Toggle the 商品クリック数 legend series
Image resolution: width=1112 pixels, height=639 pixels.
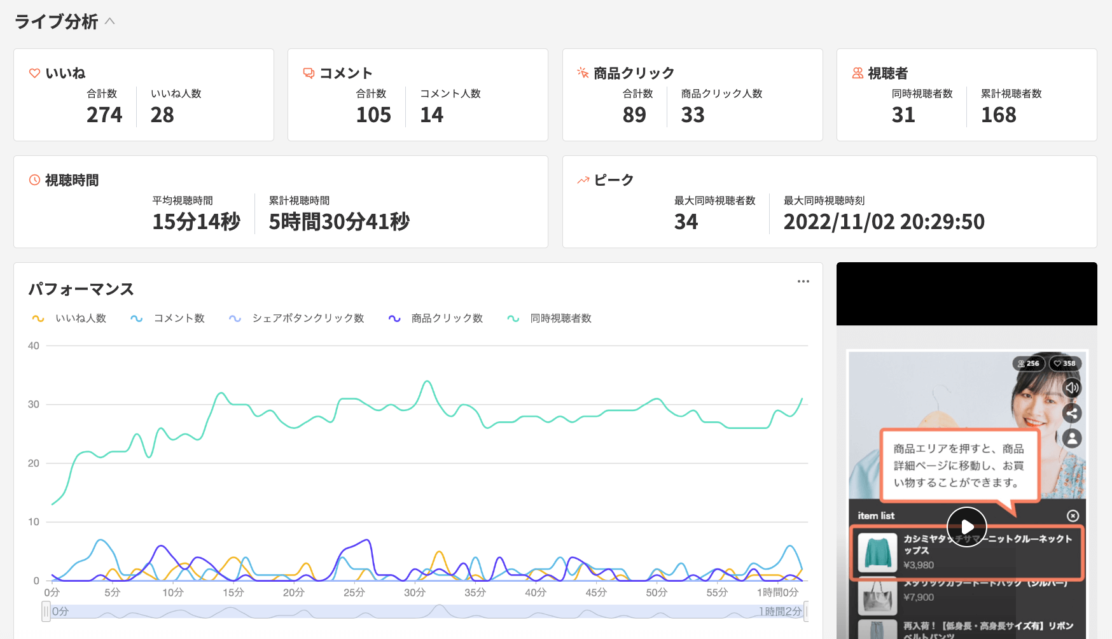click(x=436, y=318)
